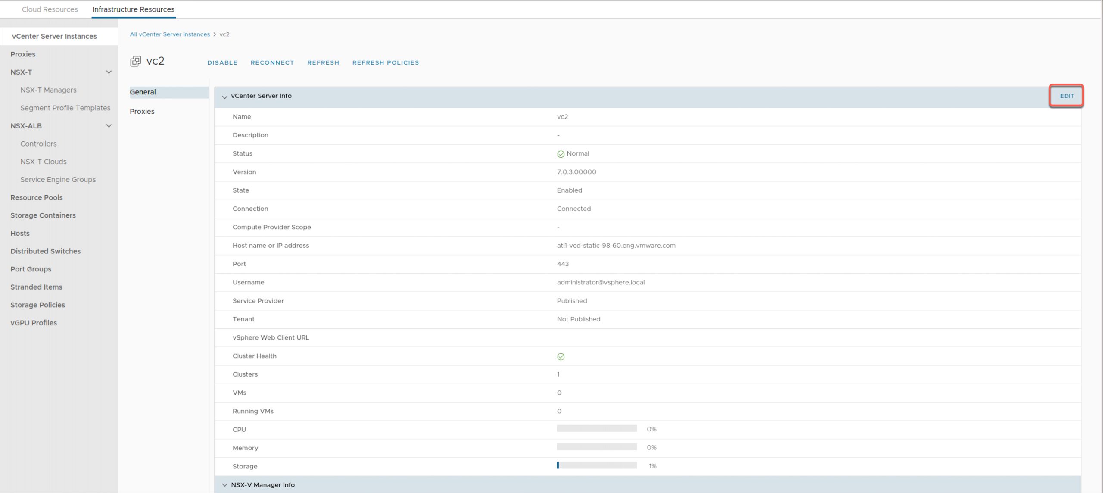Click the vc2 vCenter icon beside the title
The width and height of the screenshot is (1103, 493).
[135, 61]
